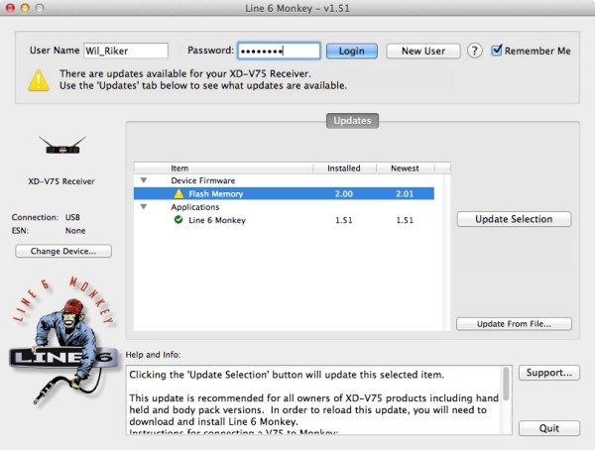This screenshot has width=595, height=450.
Task: Click the Device Firmware group label
Action: (x=203, y=180)
